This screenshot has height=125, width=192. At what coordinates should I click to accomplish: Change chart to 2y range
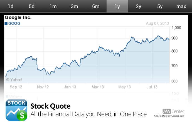pyautogui.click(x=138, y=6)
